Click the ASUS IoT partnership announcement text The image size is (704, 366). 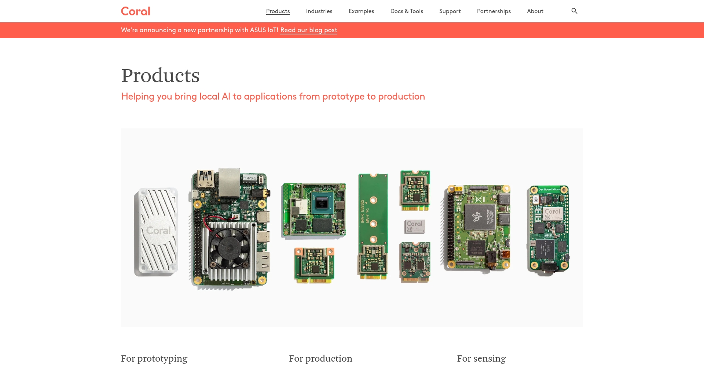pyautogui.click(x=199, y=30)
